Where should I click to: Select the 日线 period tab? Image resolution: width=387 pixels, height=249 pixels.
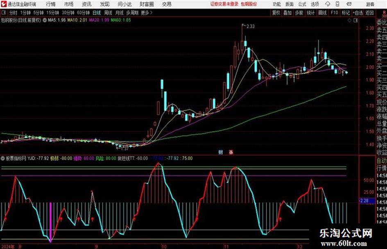click(97, 13)
